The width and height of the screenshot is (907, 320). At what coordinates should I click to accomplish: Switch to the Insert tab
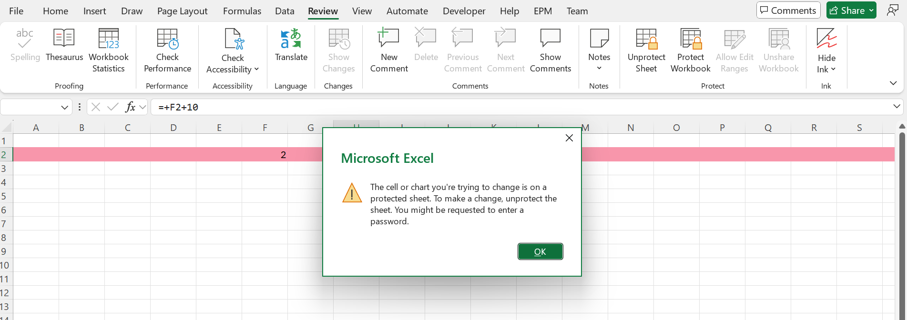coord(94,11)
